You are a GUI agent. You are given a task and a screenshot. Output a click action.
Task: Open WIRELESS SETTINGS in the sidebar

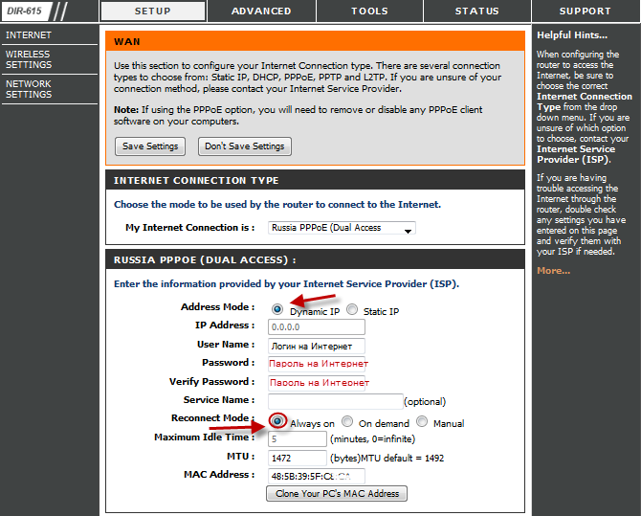[29, 59]
